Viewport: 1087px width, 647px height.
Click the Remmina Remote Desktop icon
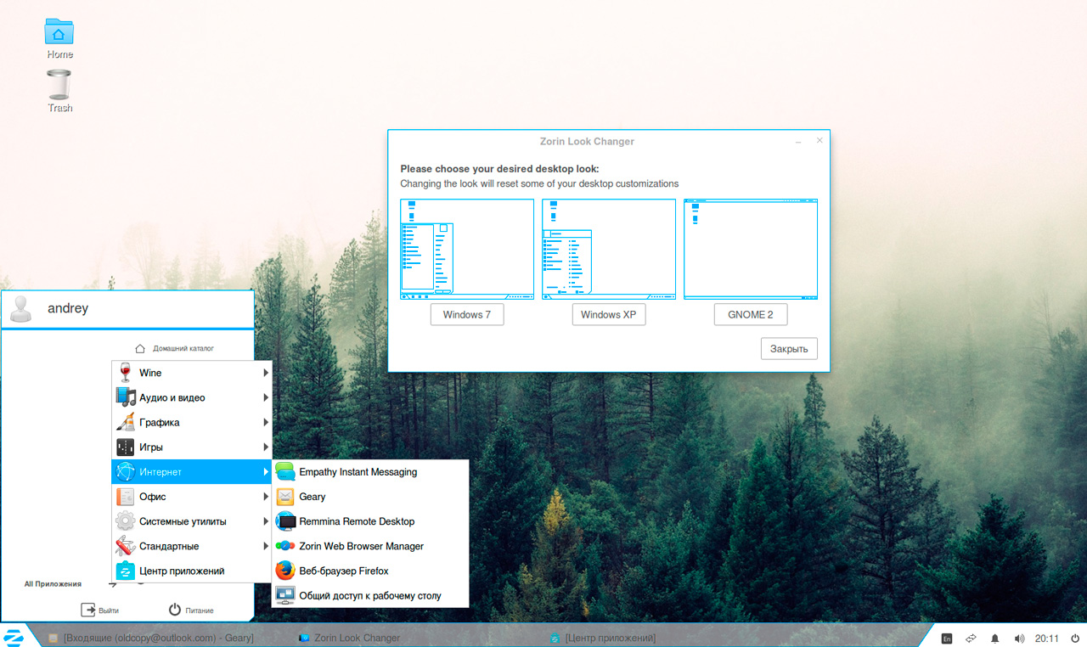(285, 521)
